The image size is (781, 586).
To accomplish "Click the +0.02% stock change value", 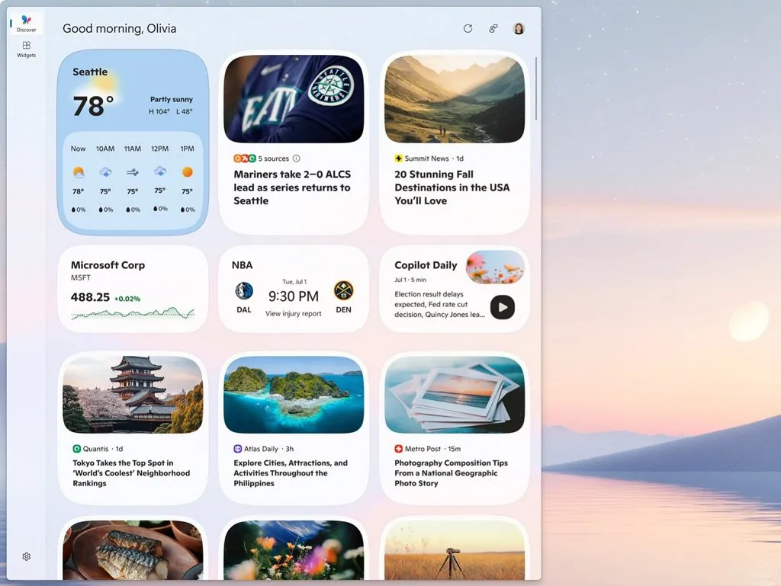I will click(127, 299).
